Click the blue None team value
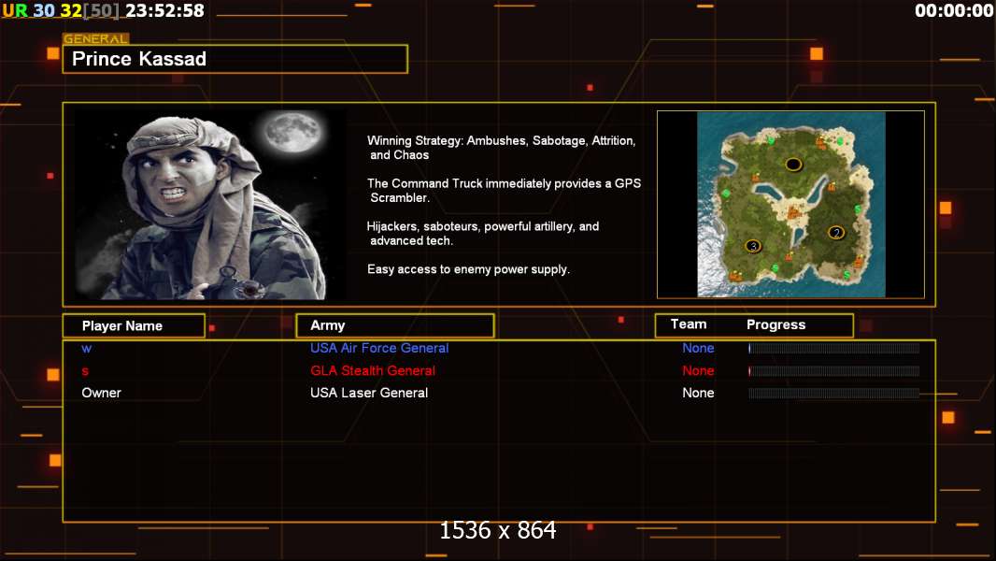The width and height of the screenshot is (996, 561). point(698,348)
